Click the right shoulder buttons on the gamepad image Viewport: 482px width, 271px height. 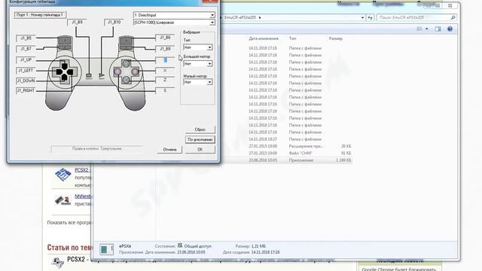(126, 43)
